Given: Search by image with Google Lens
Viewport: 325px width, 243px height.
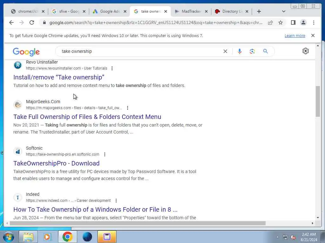Looking at the screenshot, I should coord(252,51).
